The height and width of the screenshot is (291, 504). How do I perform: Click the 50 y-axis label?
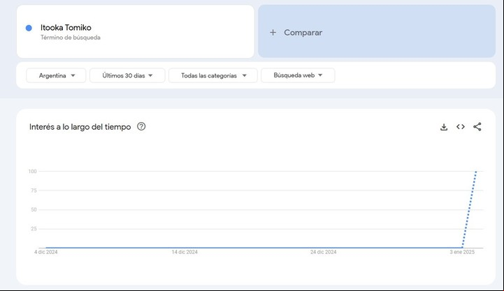tap(34, 209)
